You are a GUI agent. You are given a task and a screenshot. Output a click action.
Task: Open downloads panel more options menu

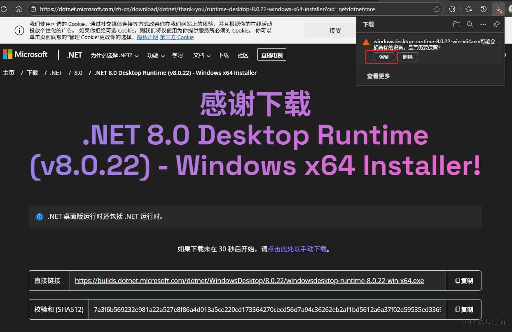coord(483,24)
